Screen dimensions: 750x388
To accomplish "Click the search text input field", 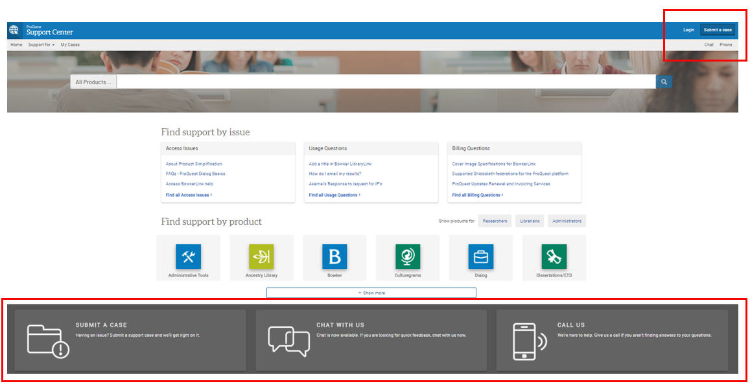I will pos(386,82).
